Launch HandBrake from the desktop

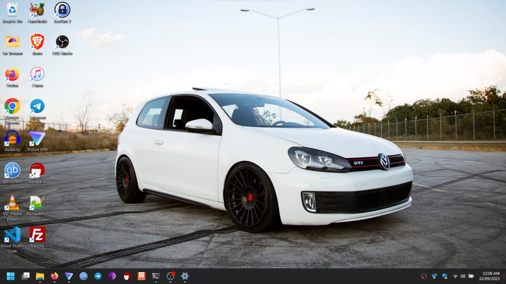click(37, 10)
